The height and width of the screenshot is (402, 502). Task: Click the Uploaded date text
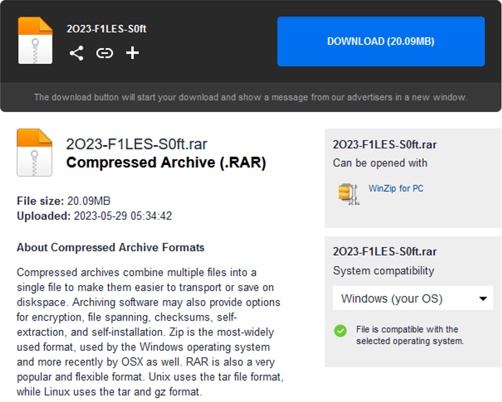click(94, 216)
